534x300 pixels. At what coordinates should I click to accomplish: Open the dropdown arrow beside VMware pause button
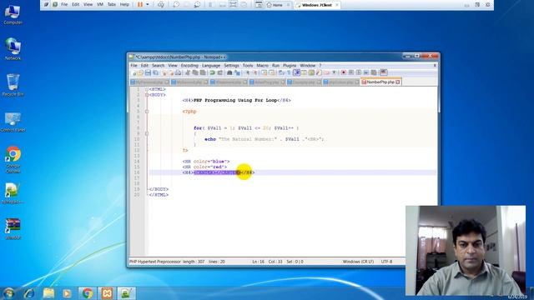click(148, 4)
